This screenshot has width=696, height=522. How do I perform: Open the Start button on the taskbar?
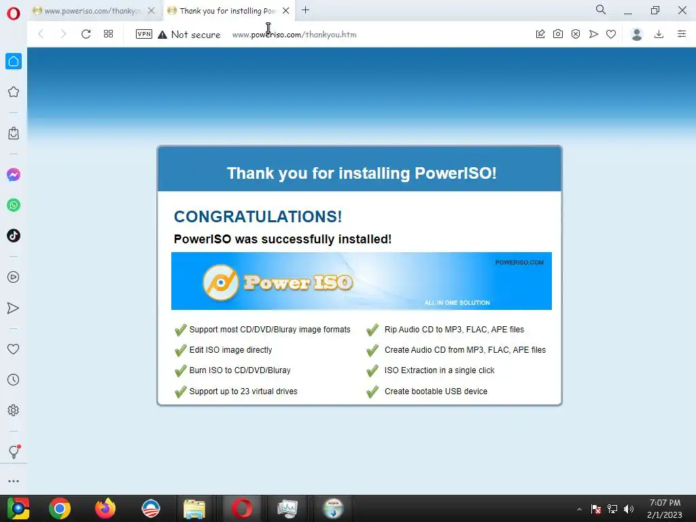point(18,508)
